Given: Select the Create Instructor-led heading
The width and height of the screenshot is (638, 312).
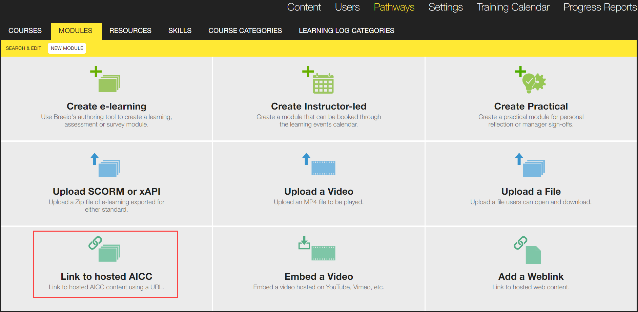Looking at the screenshot, I should point(319,106).
